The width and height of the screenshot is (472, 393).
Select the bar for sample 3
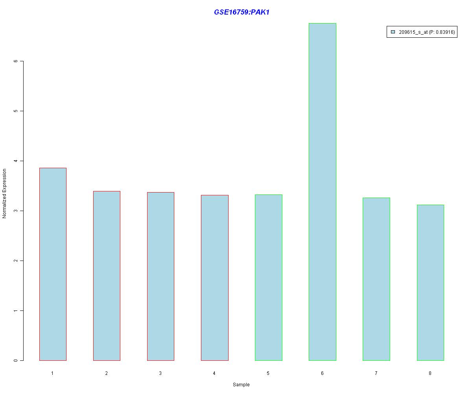click(x=160, y=276)
